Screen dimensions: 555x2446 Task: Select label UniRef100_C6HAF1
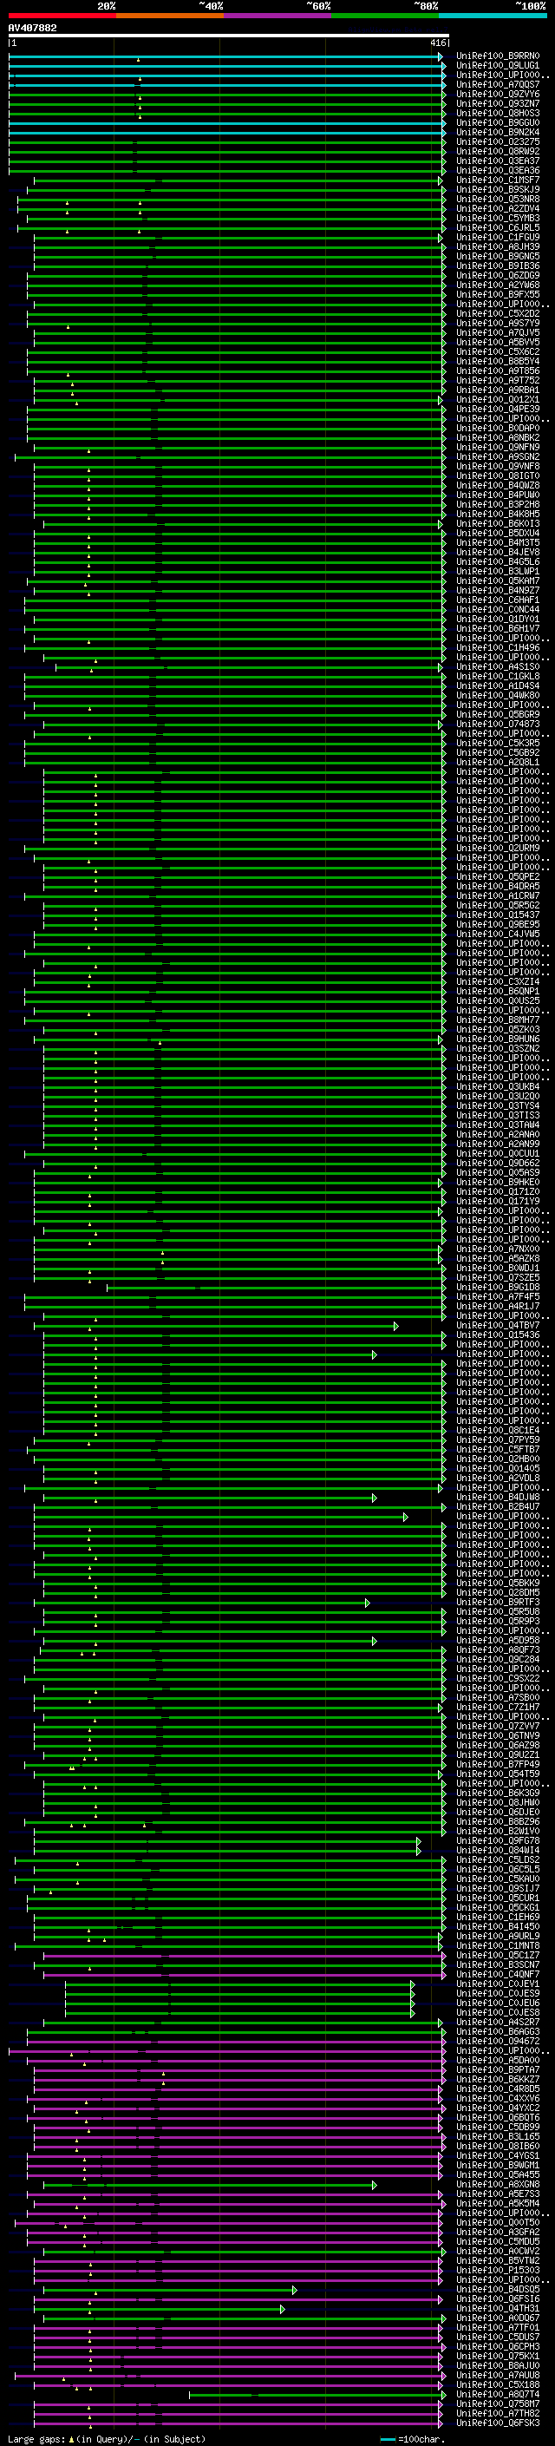(x=498, y=600)
